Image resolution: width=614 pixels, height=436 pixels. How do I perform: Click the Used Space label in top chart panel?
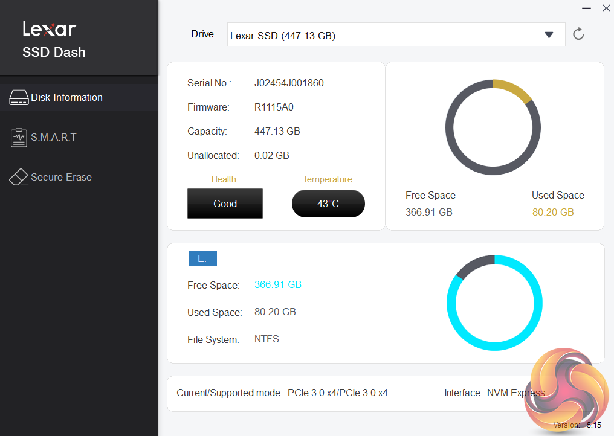tap(558, 195)
